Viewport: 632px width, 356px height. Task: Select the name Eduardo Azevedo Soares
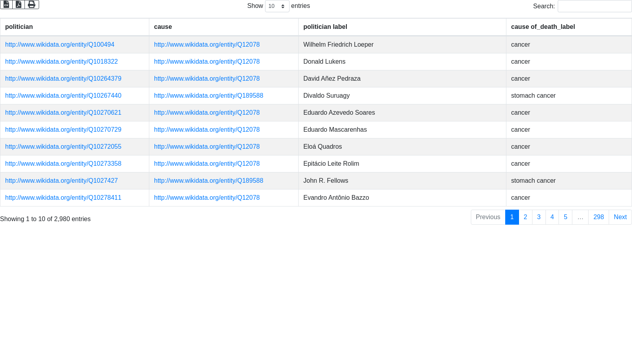point(339,113)
